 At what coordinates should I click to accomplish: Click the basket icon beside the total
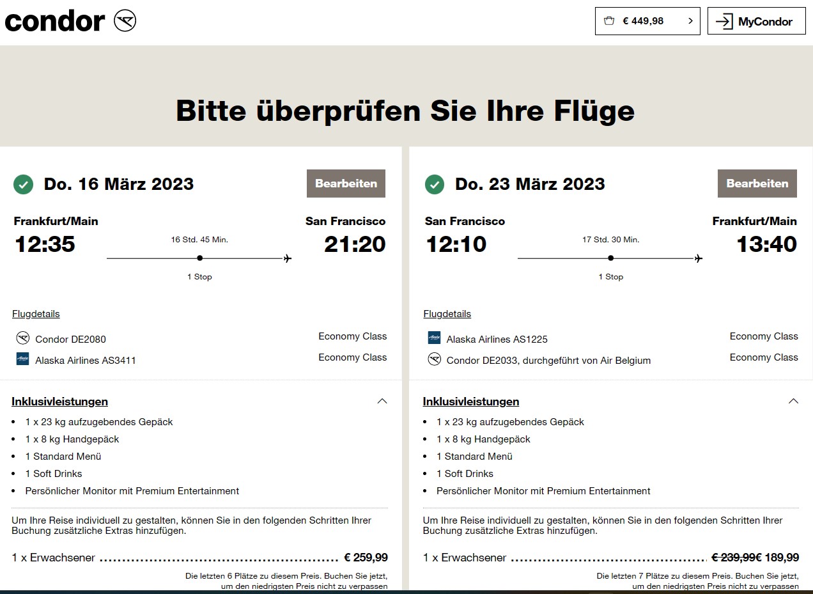(610, 21)
